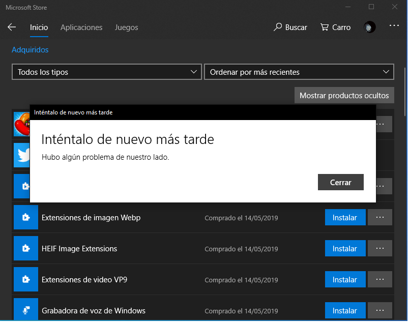This screenshot has height=322, width=409.
Task: Click Mostrar productos ocultos button
Action: (x=344, y=96)
